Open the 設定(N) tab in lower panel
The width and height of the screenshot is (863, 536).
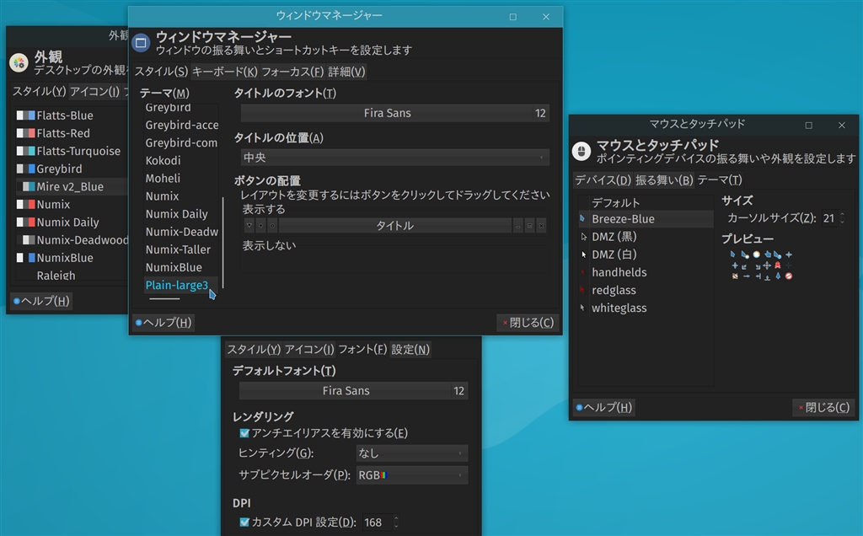point(410,350)
